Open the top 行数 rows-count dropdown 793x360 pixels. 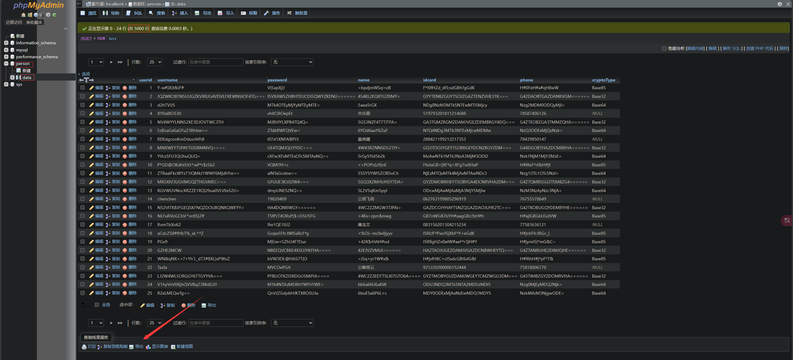[x=155, y=62]
